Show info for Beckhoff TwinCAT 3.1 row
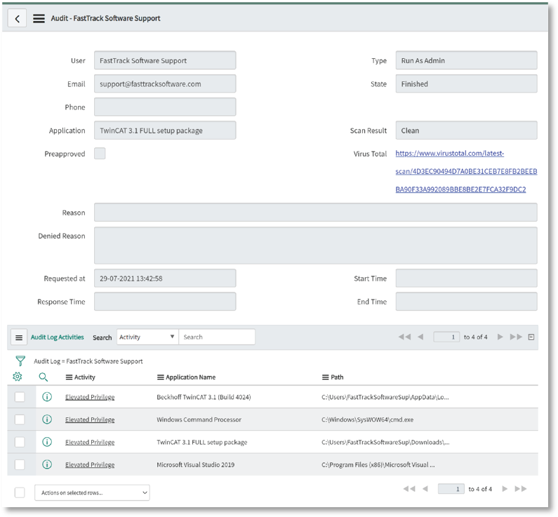Image resolution: width=558 pixels, height=517 pixels. [47, 396]
